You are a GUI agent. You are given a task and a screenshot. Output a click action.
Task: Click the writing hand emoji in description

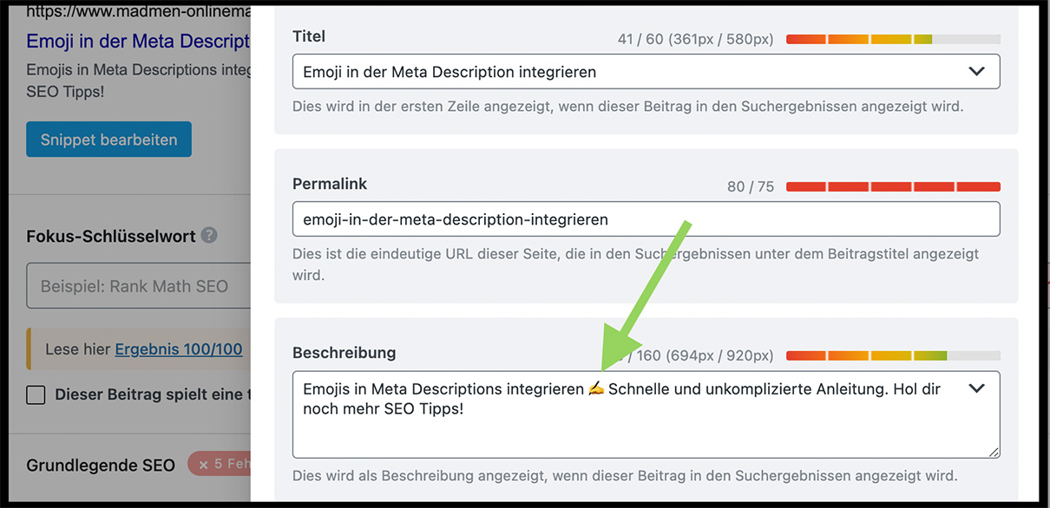tap(596, 389)
